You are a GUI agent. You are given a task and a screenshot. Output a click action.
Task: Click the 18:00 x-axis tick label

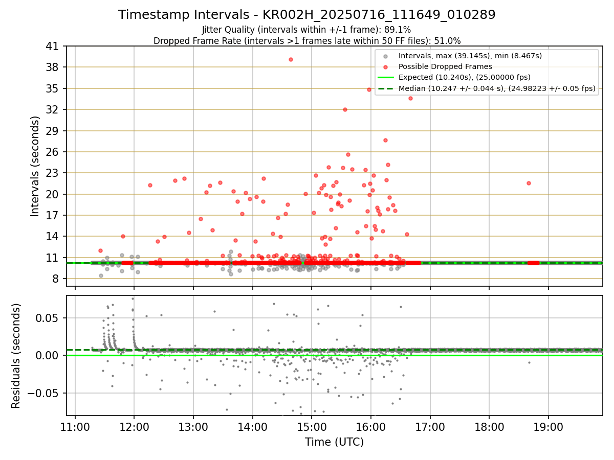(489, 426)
